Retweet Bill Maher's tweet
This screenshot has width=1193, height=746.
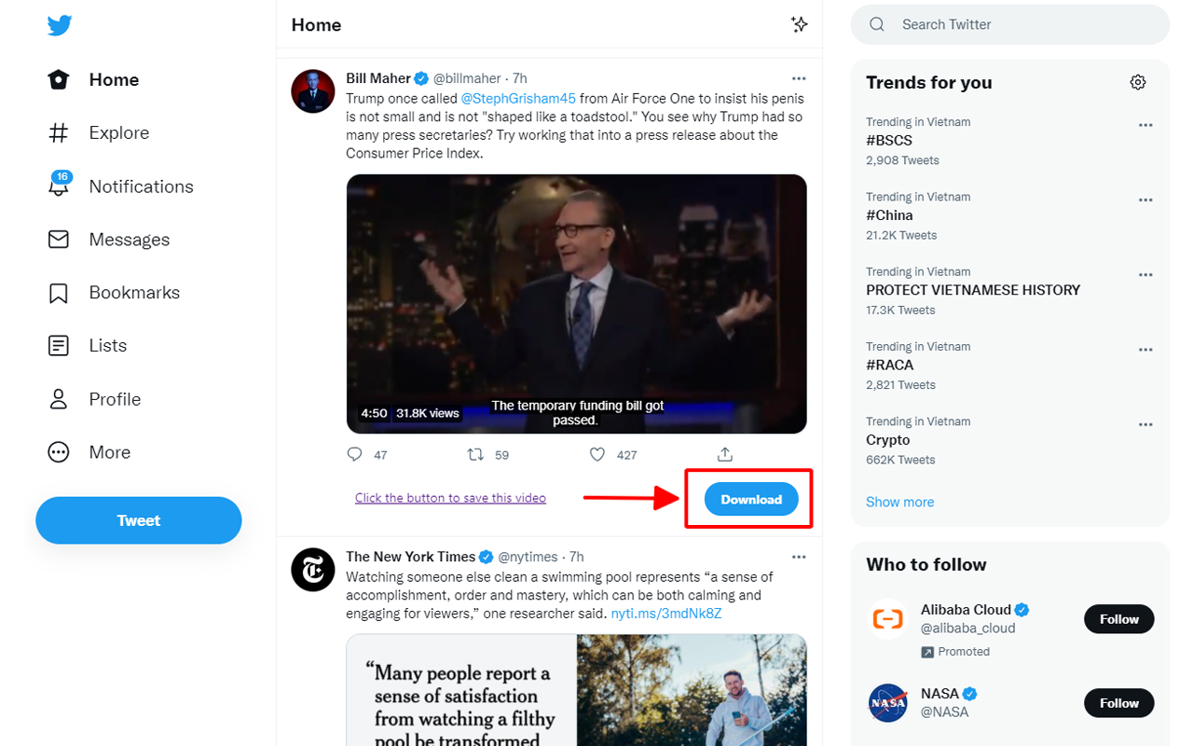(x=475, y=454)
